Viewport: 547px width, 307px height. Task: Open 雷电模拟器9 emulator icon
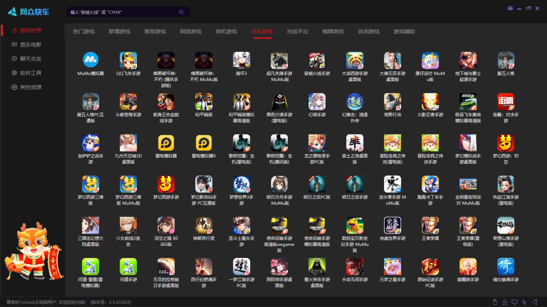click(x=204, y=143)
